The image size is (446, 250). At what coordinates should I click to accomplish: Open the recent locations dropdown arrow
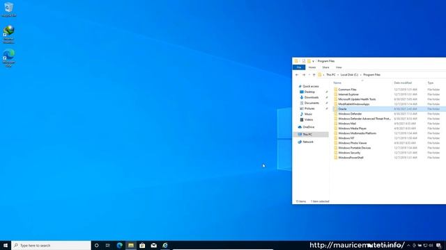[309, 75]
